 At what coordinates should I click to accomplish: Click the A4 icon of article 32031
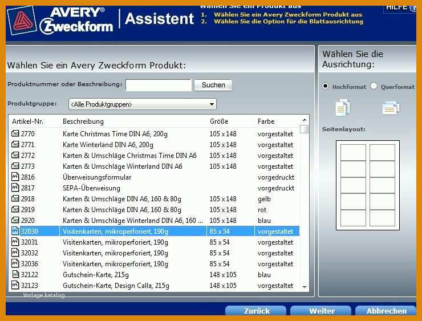pyautogui.click(x=15, y=242)
